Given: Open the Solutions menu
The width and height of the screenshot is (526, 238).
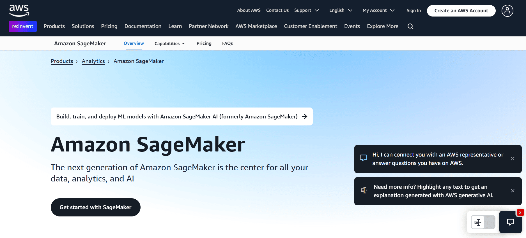Looking at the screenshot, I should point(83,26).
